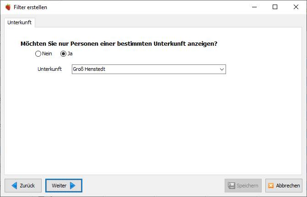Click the orange X icon on Abbrechen
This screenshot has height=197, width=307.
point(271,186)
